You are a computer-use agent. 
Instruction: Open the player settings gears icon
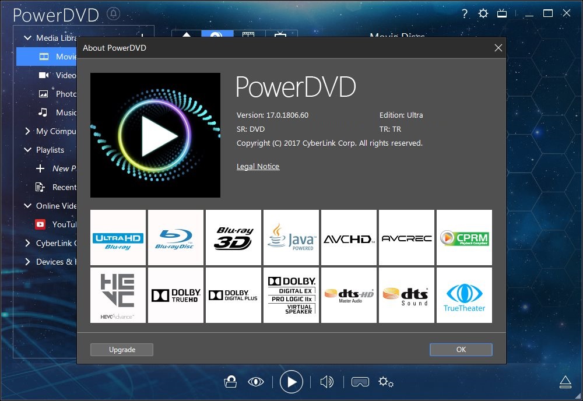coord(386,382)
